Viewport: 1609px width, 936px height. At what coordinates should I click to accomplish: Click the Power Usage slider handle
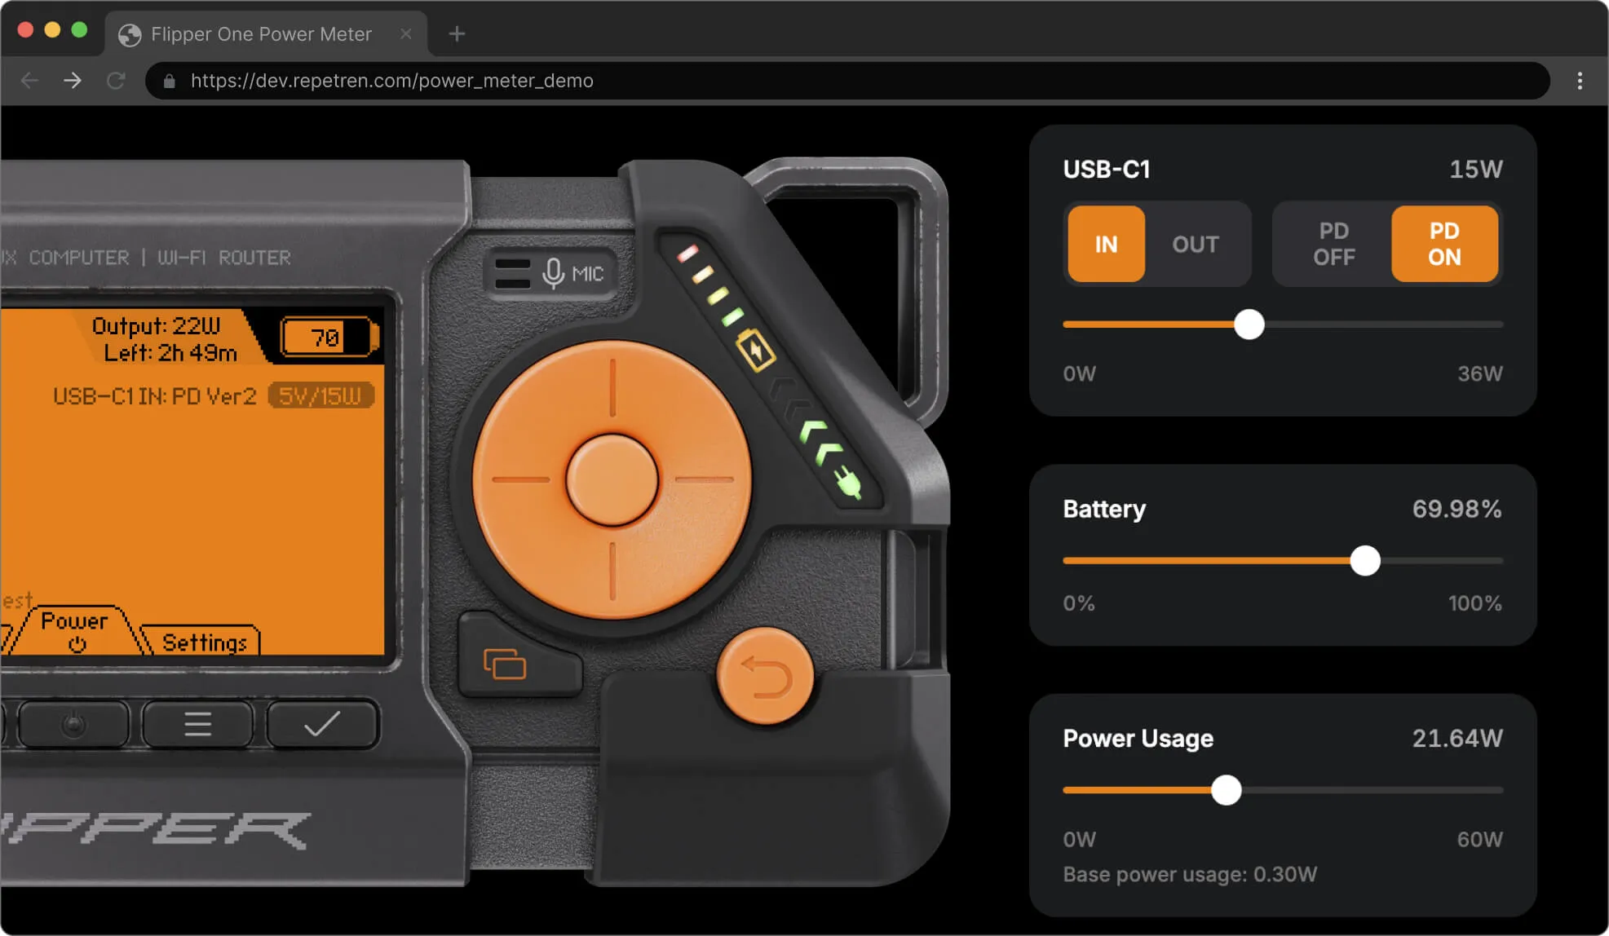(x=1226, y=789)
